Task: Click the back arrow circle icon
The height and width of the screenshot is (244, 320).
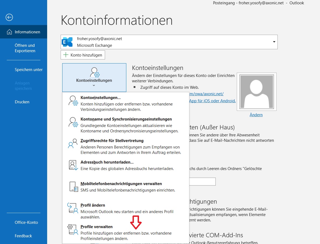Action: (9, 17)
